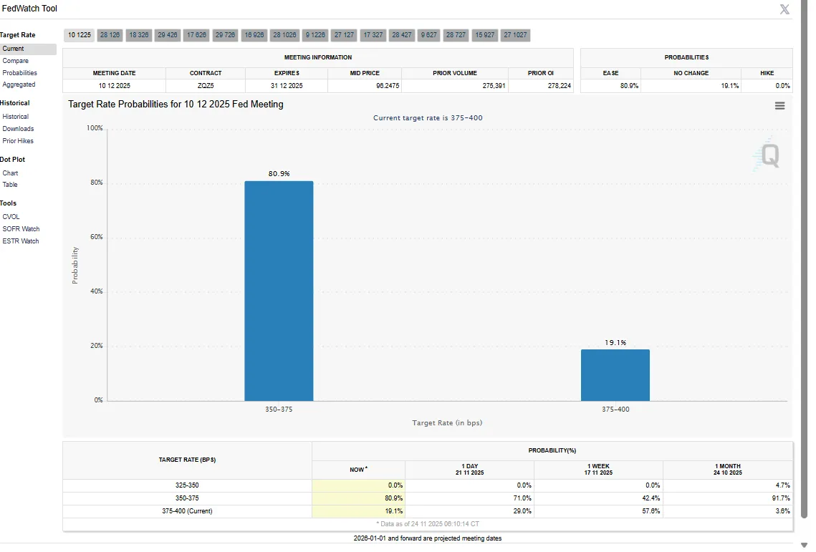This screenshot has height=552, width=816.
Task: Go to Historical Downloads
Action: tap(18, 129)
